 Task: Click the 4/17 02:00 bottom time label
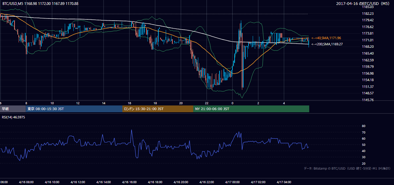(258, 182)
